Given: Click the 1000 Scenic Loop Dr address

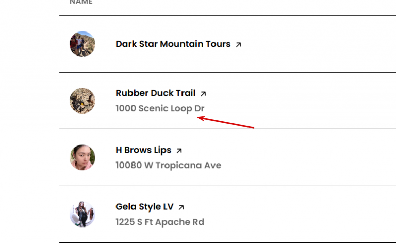Looking at the screenshot, I should 160,108.
